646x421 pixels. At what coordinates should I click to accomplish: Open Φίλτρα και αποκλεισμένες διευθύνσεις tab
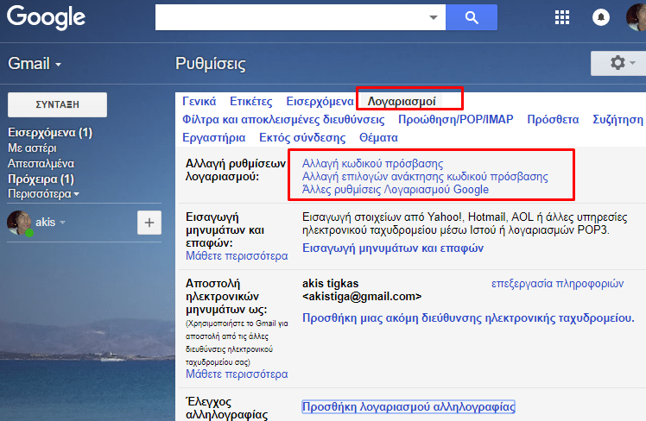coord(283,119)
